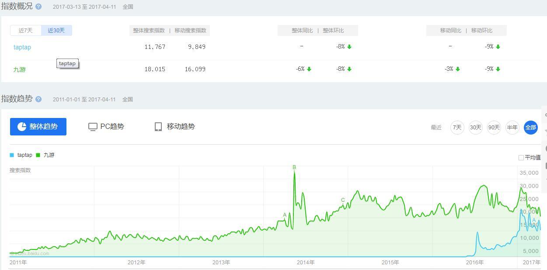Click 九游 mobile index value 16,099
547x270 pixels.
195,69
